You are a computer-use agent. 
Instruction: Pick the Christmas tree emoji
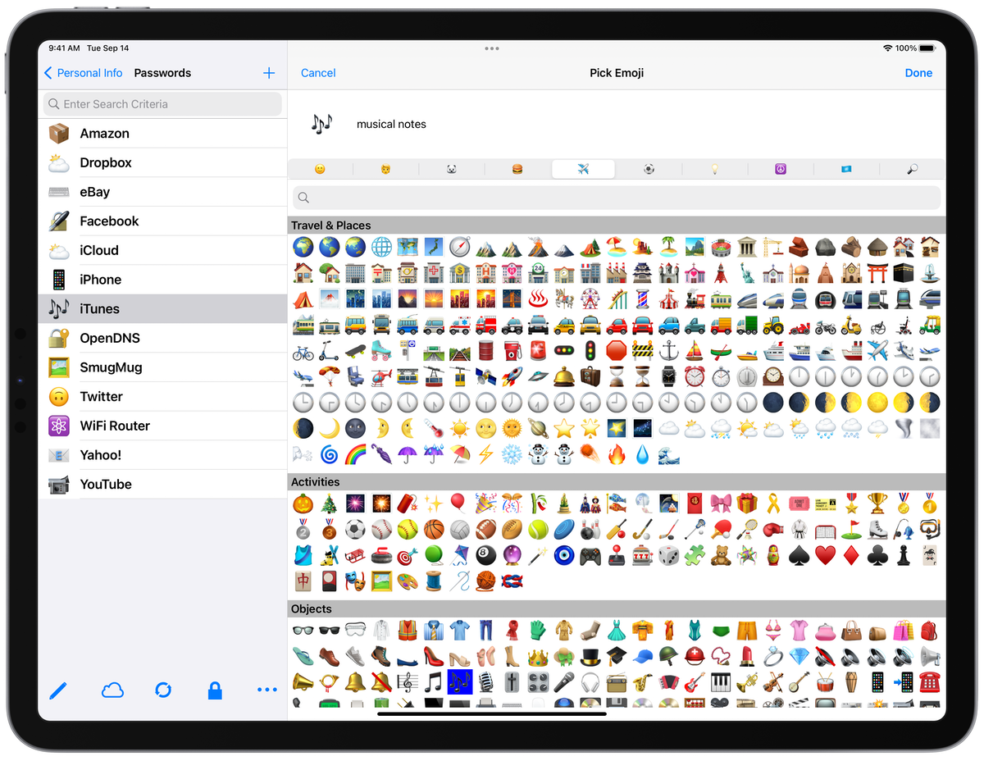328,504
